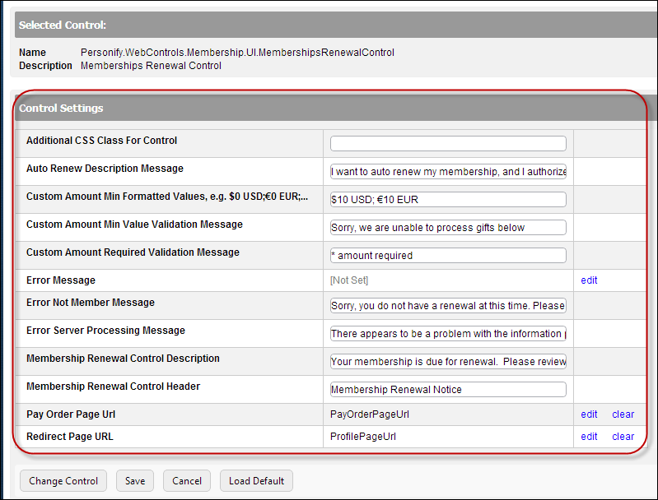Click the 'Memberships Renewal Control' description text
The image size is (658, 500).
pos(151,66)
